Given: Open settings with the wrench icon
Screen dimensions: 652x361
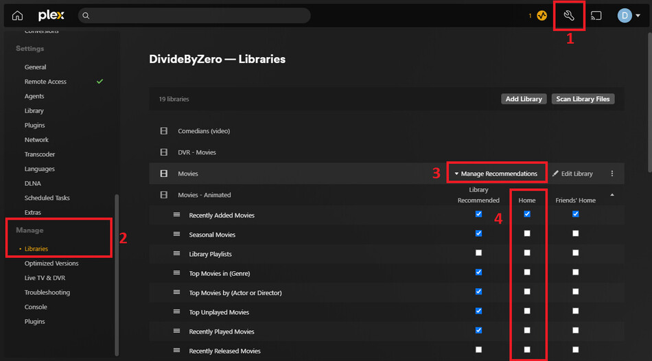Looking at the screenshot, I should pyautogui.click(x=569, y=16).
